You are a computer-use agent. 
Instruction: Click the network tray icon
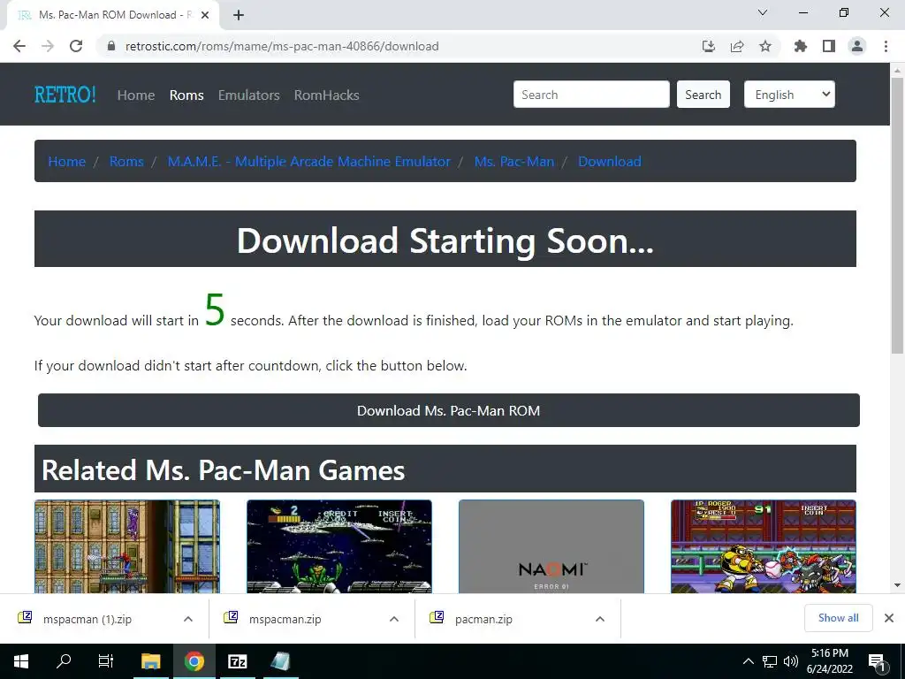click(x=770, y=661)
